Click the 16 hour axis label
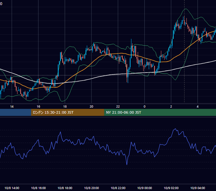The height and width of the screenshot is (191, 216). (38, 107)
